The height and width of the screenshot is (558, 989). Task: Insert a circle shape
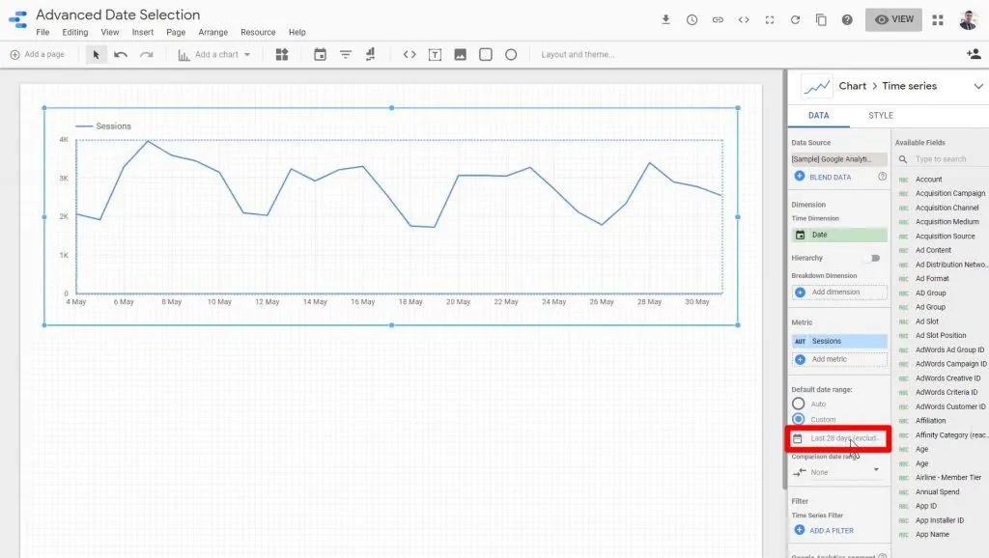point(511,55)
